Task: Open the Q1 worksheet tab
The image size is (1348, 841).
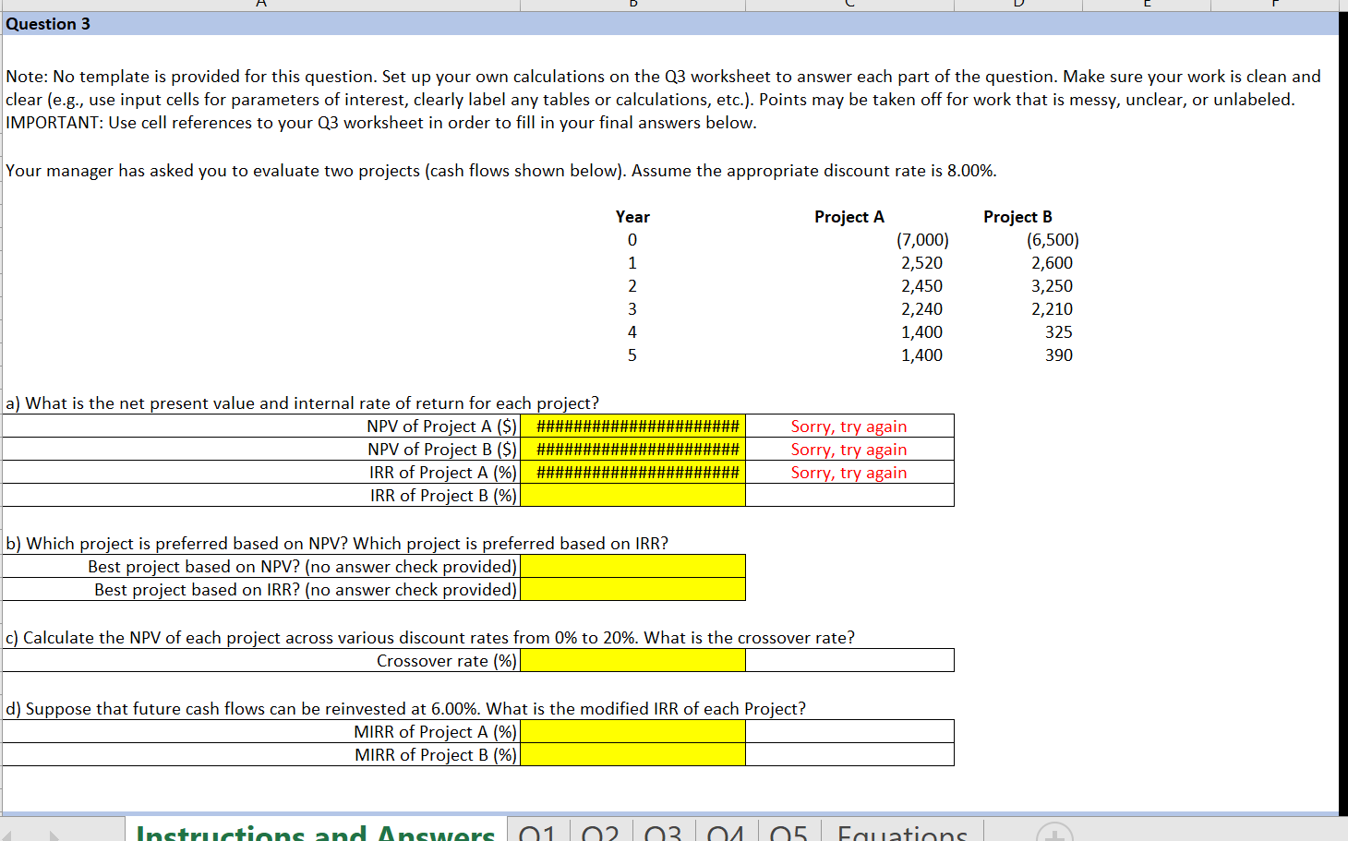Action: coord(538,831)
